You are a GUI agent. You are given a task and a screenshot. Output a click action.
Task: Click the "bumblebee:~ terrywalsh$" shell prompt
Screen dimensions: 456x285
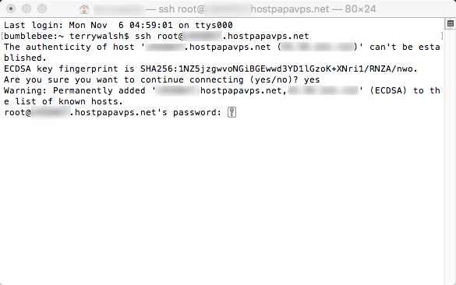(x=66, y=37)
